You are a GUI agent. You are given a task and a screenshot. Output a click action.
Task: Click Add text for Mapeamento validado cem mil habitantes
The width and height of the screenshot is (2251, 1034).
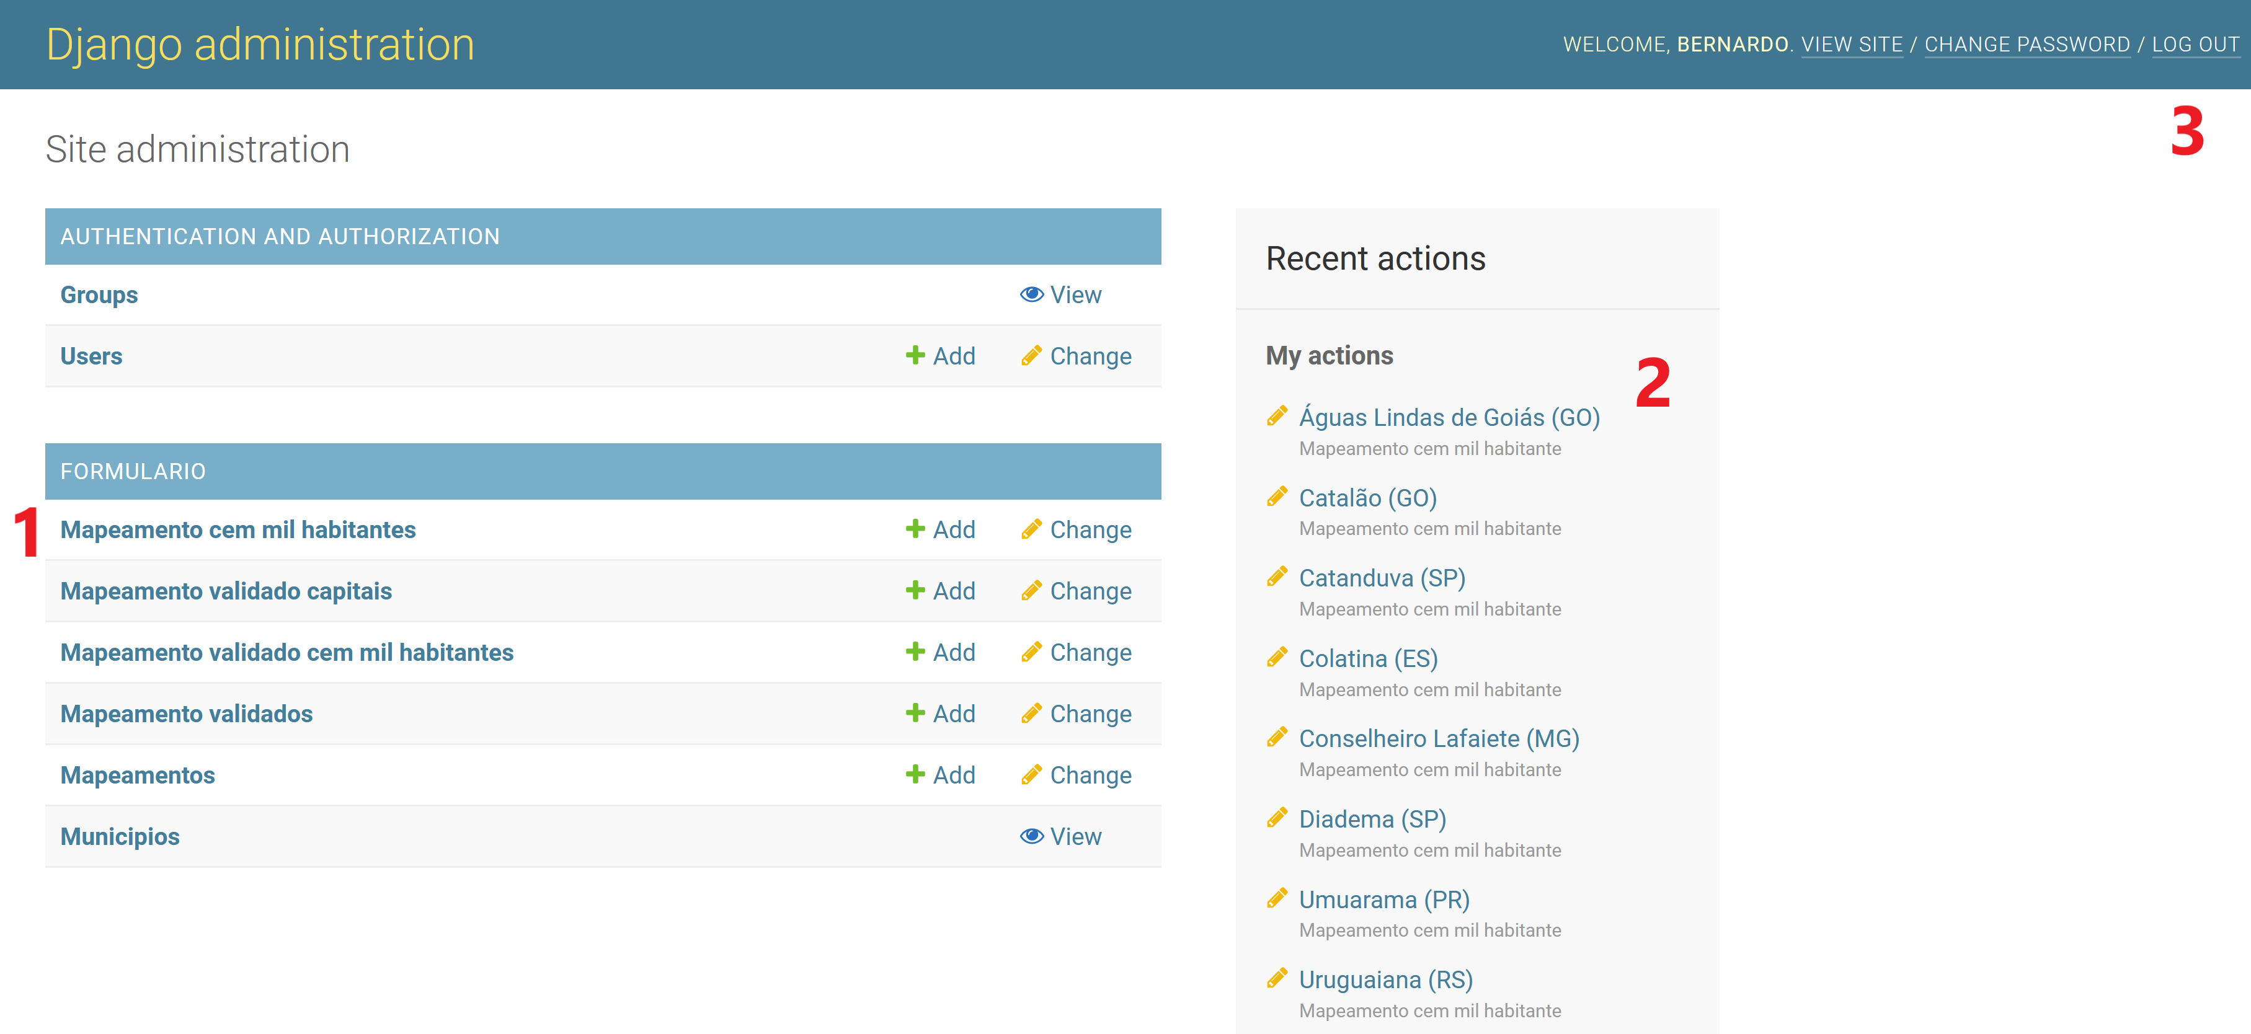(x=954, y=652)
